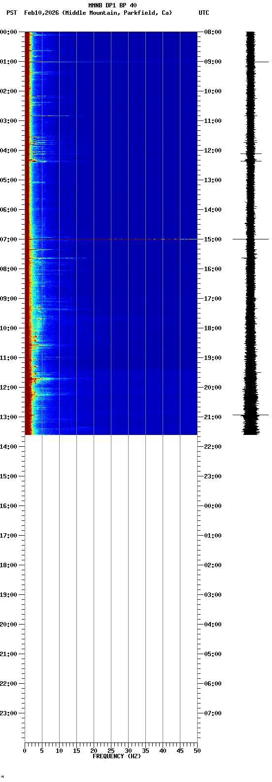
Task: Click the "45" frequency axis tick label
Action: pos(180,751)
